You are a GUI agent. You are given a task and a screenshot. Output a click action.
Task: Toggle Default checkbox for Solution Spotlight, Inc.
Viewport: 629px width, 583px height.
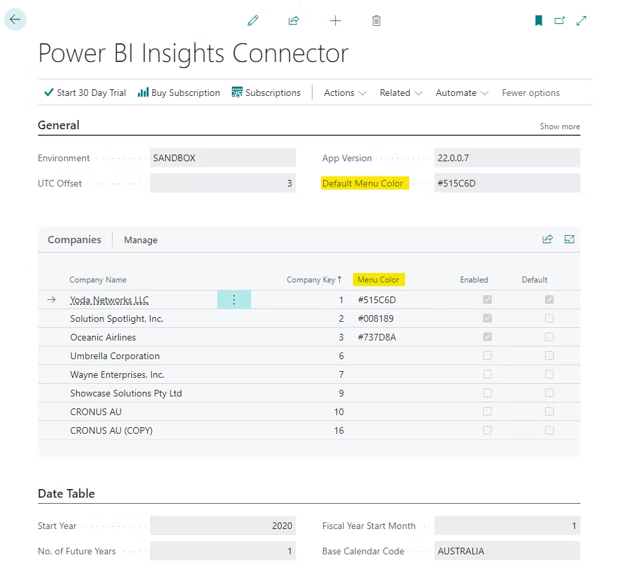point(549,318)
